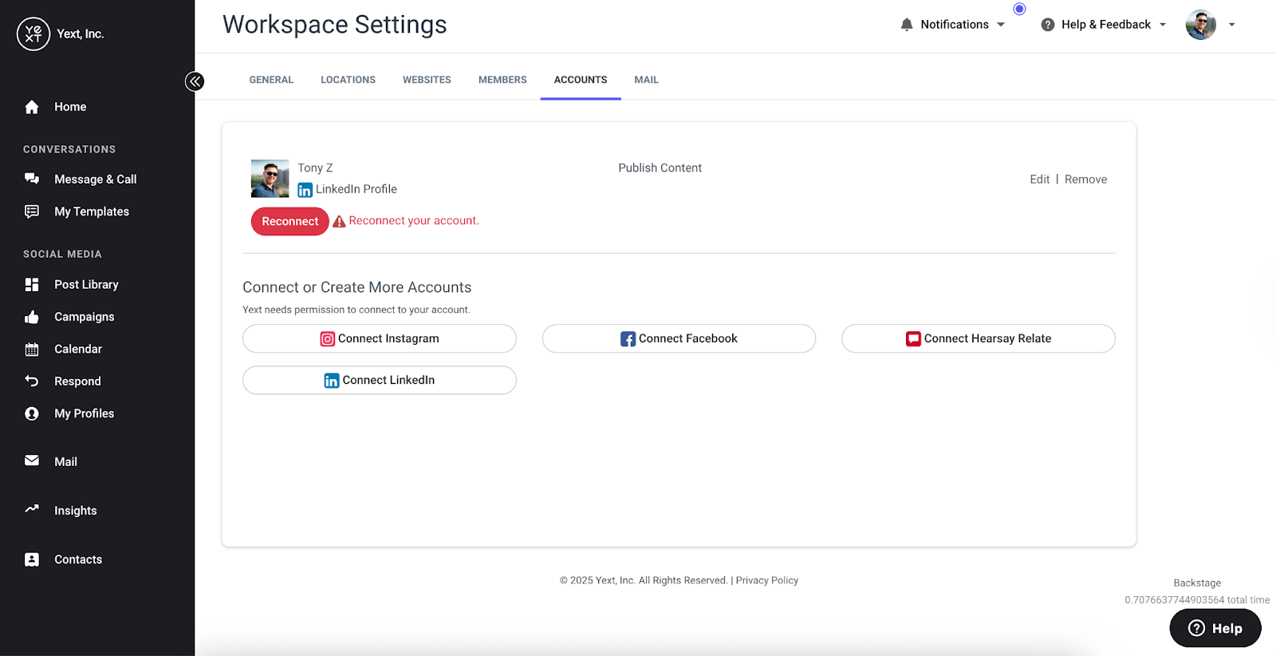Open Insights trend-line icon

pos(32,509)
